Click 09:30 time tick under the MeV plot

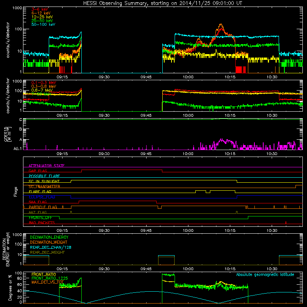point(104,116)
